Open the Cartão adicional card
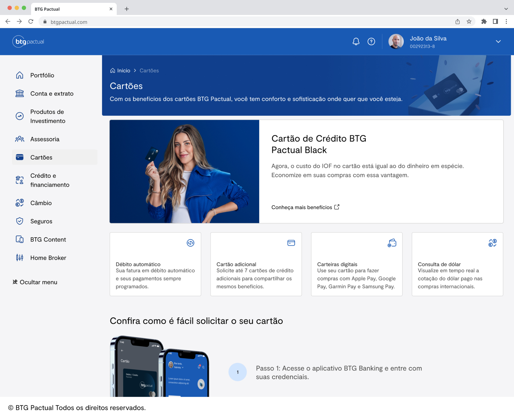 (256, 264)
